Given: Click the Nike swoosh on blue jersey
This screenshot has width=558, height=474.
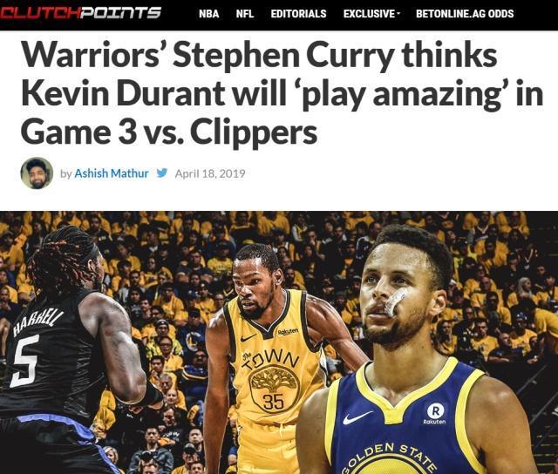Looking at the screenshot, I should tap(357, 417).
